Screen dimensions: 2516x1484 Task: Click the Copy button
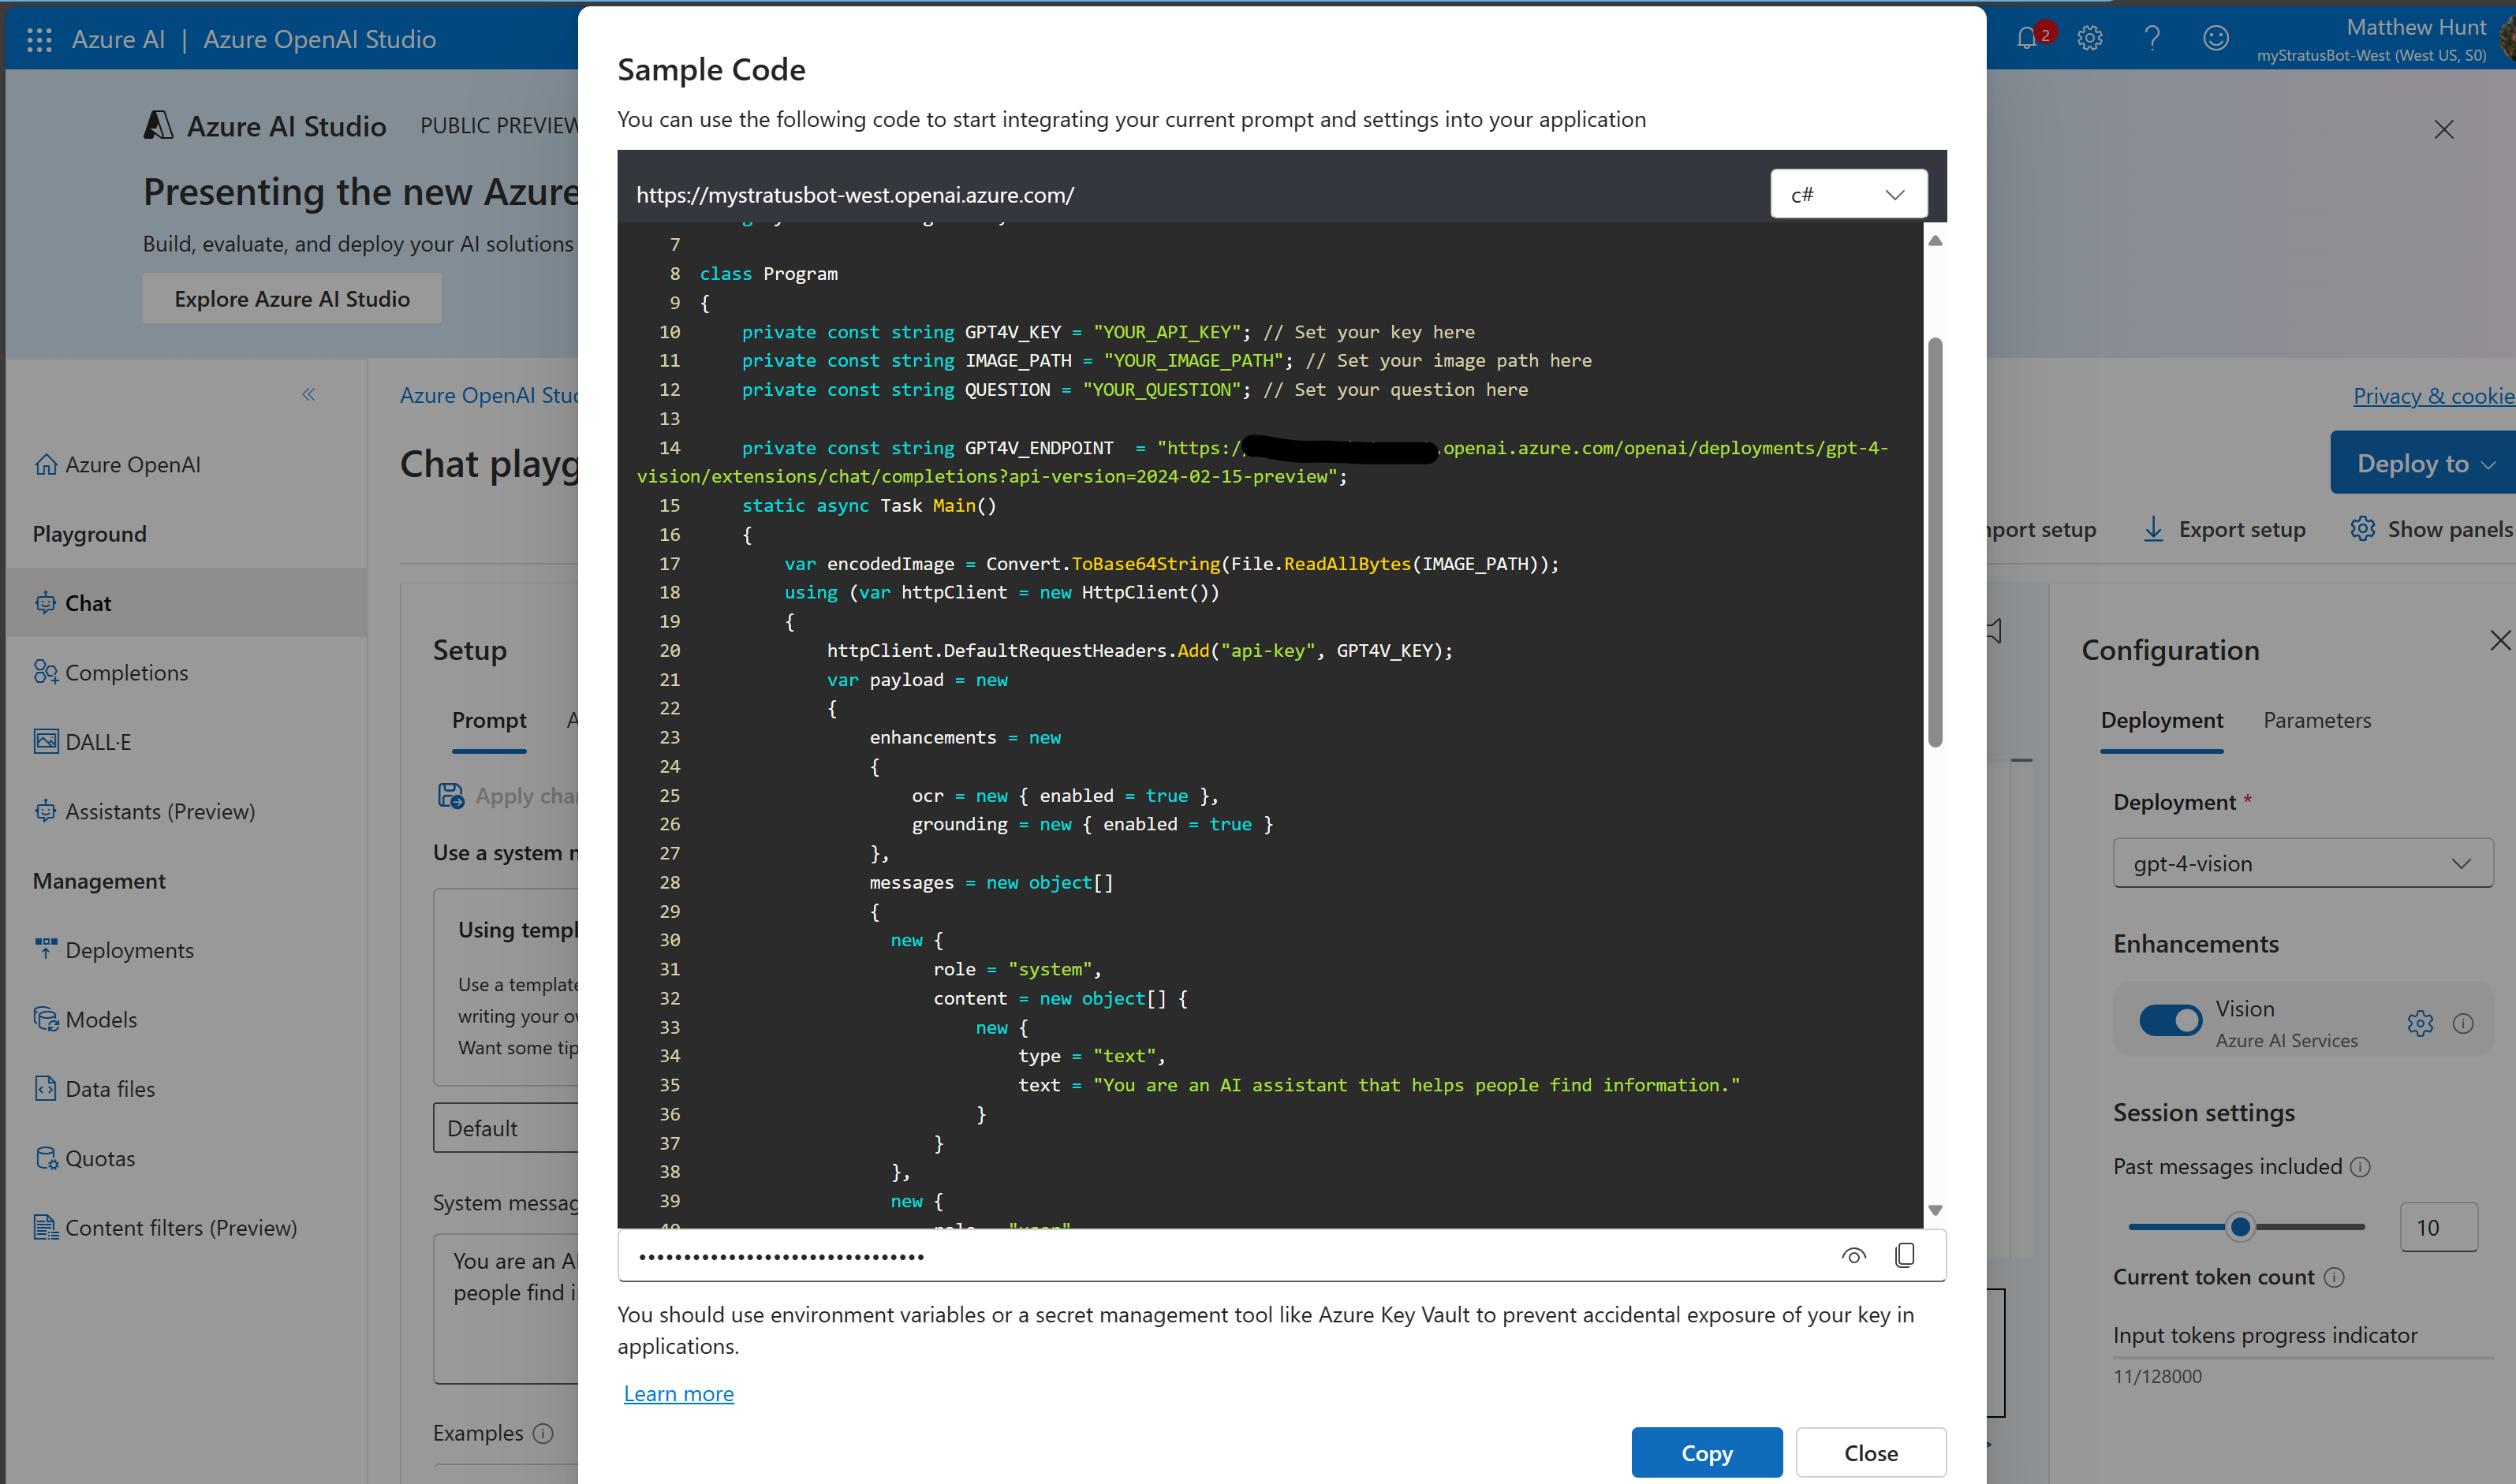click(1706, 1453)
